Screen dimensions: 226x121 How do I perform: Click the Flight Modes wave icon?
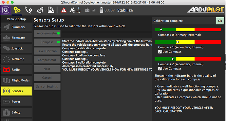tap(6, 80)
